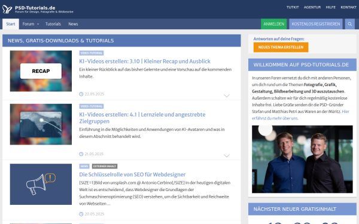Open the map animation video thumbnail

coord(41,124)
